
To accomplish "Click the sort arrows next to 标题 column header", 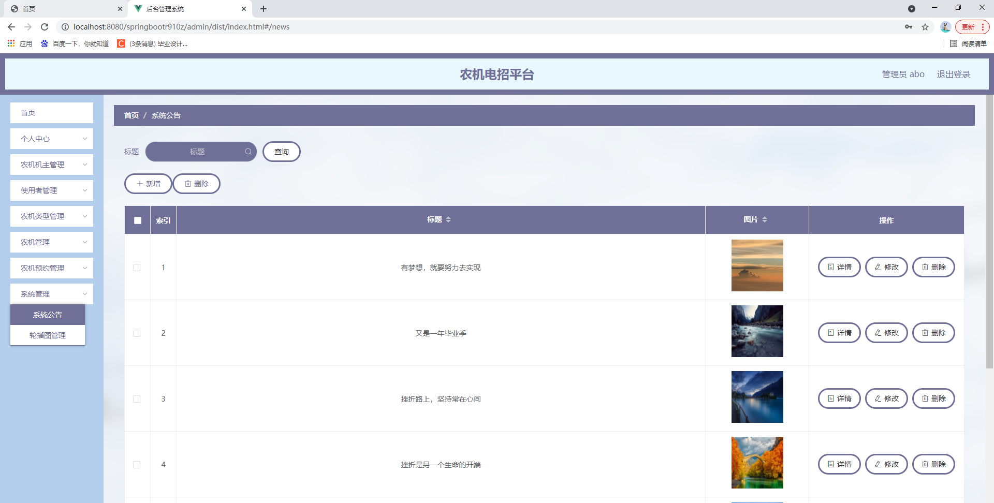I will 448,219.
